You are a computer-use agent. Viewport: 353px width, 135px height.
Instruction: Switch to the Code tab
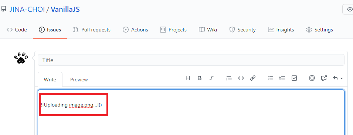17,30
